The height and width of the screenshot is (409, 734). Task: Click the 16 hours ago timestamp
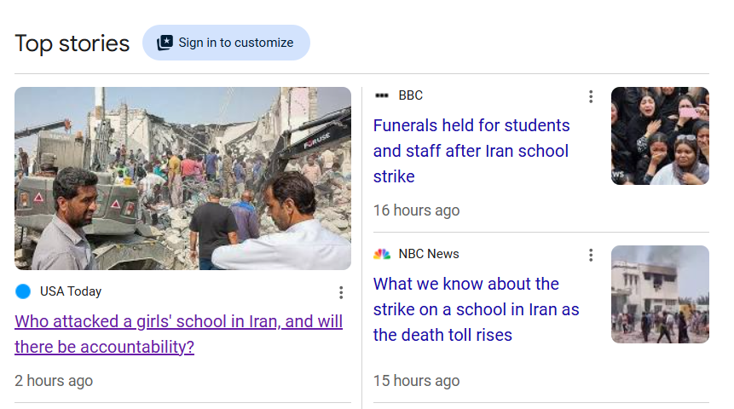pyautogui.click(x=416, y=210)
